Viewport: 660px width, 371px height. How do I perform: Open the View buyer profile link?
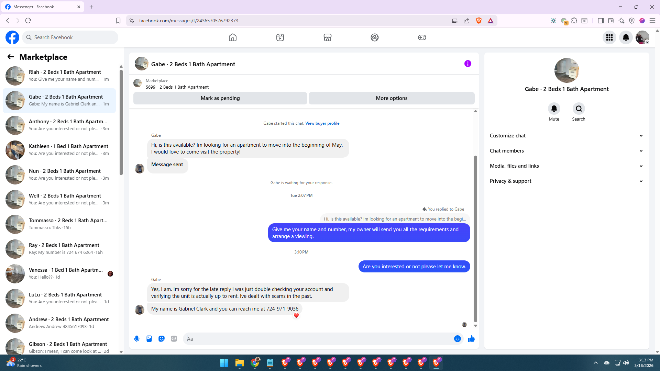pyautogui.click(x=322, y=123)
